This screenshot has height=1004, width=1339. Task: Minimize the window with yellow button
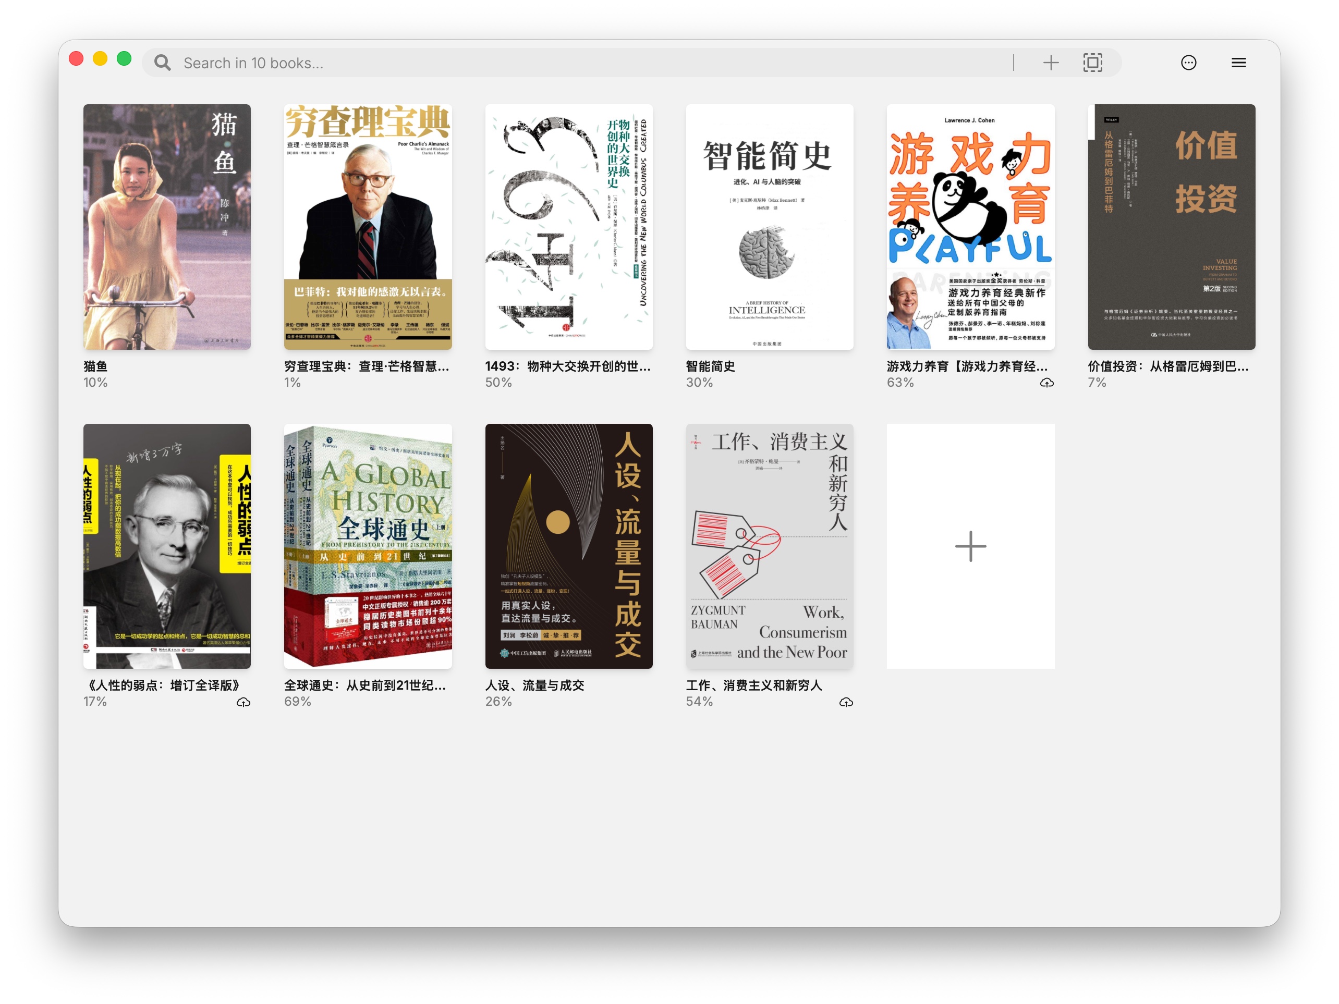click(100, 59)
